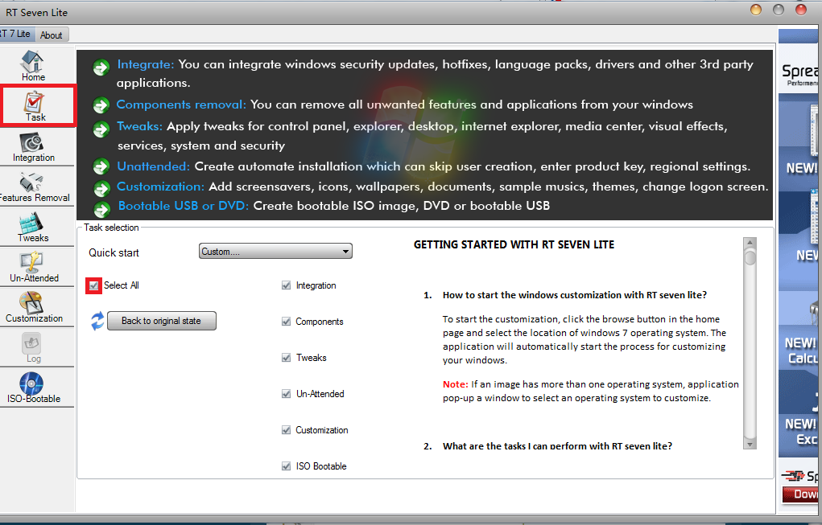Click the help panel scroll down arrow
This screenshot has width=822, height=525.
pos(750,445)
